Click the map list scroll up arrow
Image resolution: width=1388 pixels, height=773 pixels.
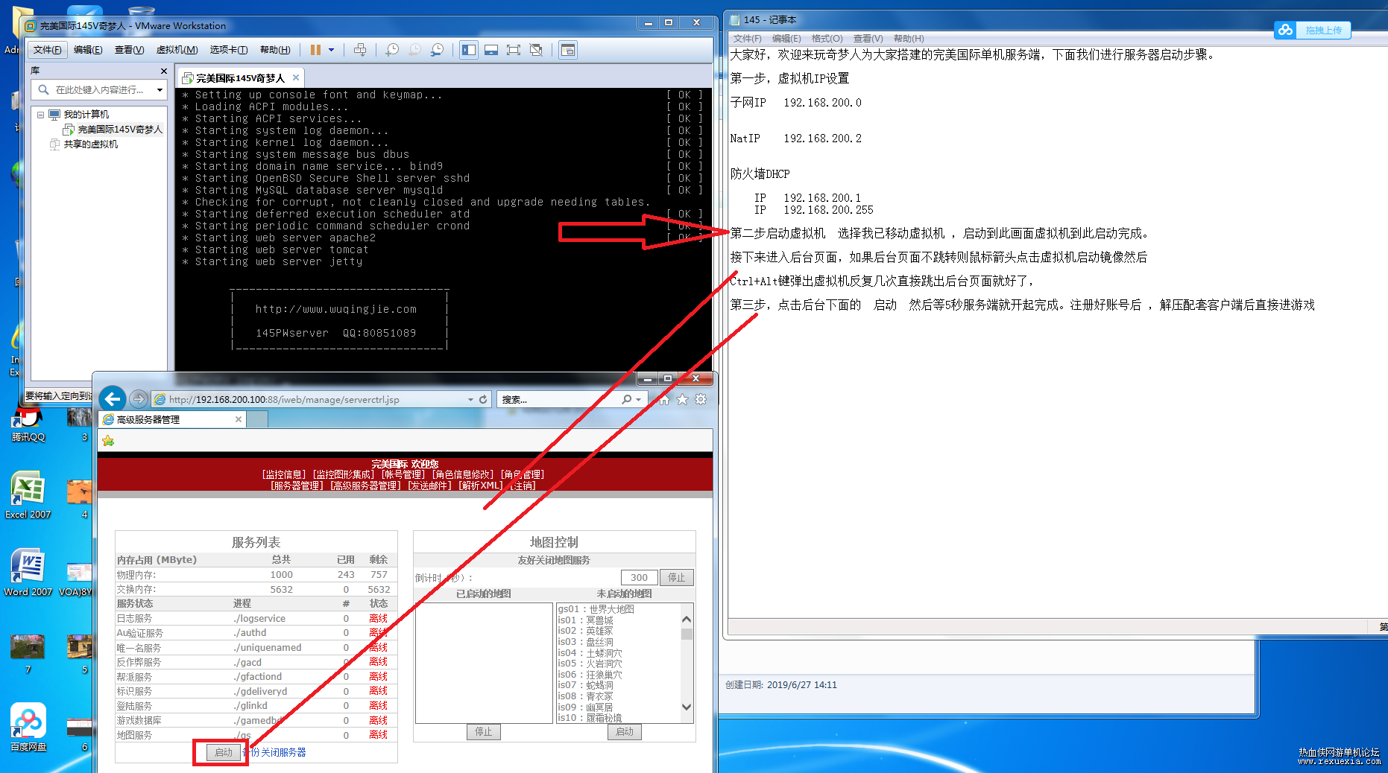coord(687,619)
